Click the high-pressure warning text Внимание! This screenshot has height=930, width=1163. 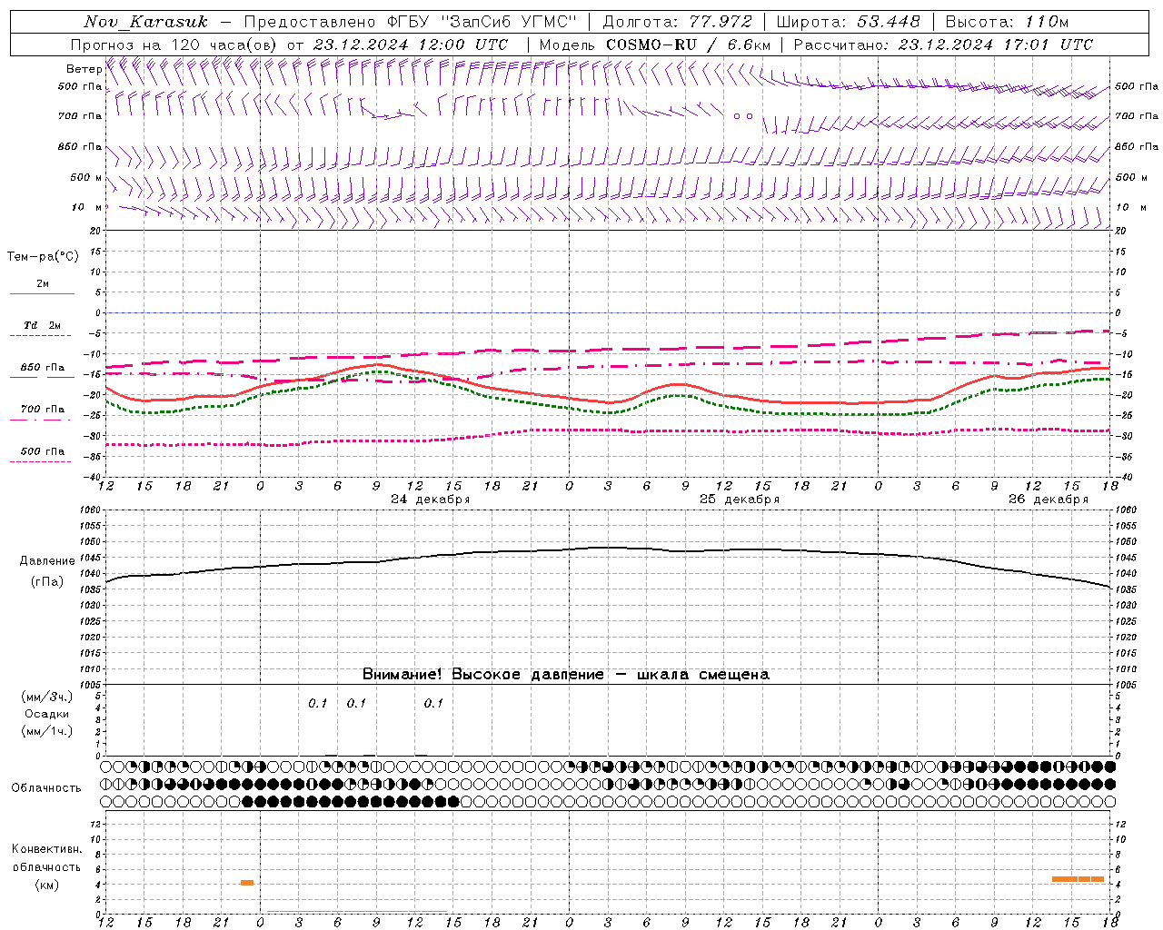pyautogui.click(x=403, y=674)
